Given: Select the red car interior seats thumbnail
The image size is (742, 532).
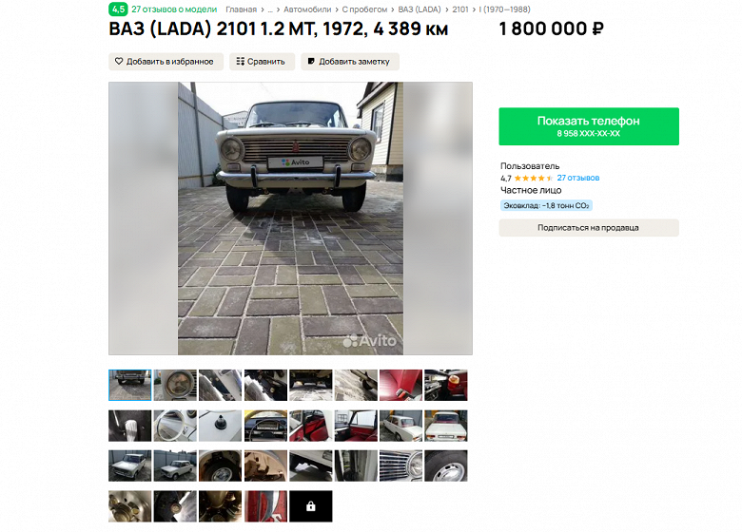Looking at the screenshot, I should [311, 426].
